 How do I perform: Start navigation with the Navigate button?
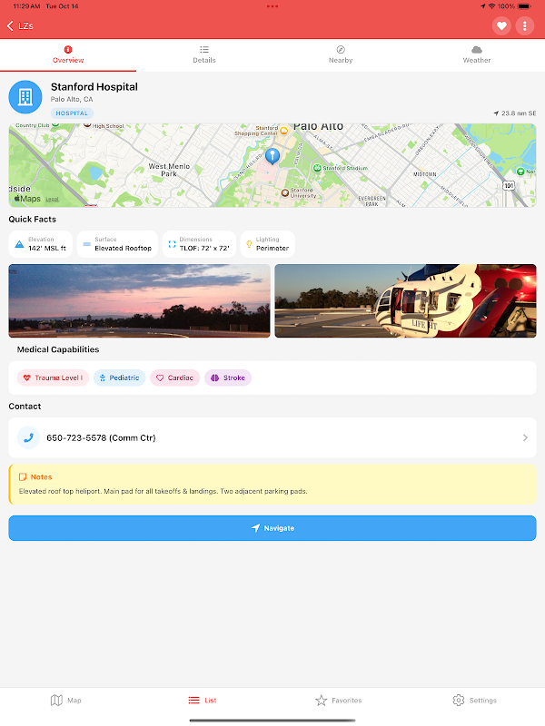coord(272,528)
